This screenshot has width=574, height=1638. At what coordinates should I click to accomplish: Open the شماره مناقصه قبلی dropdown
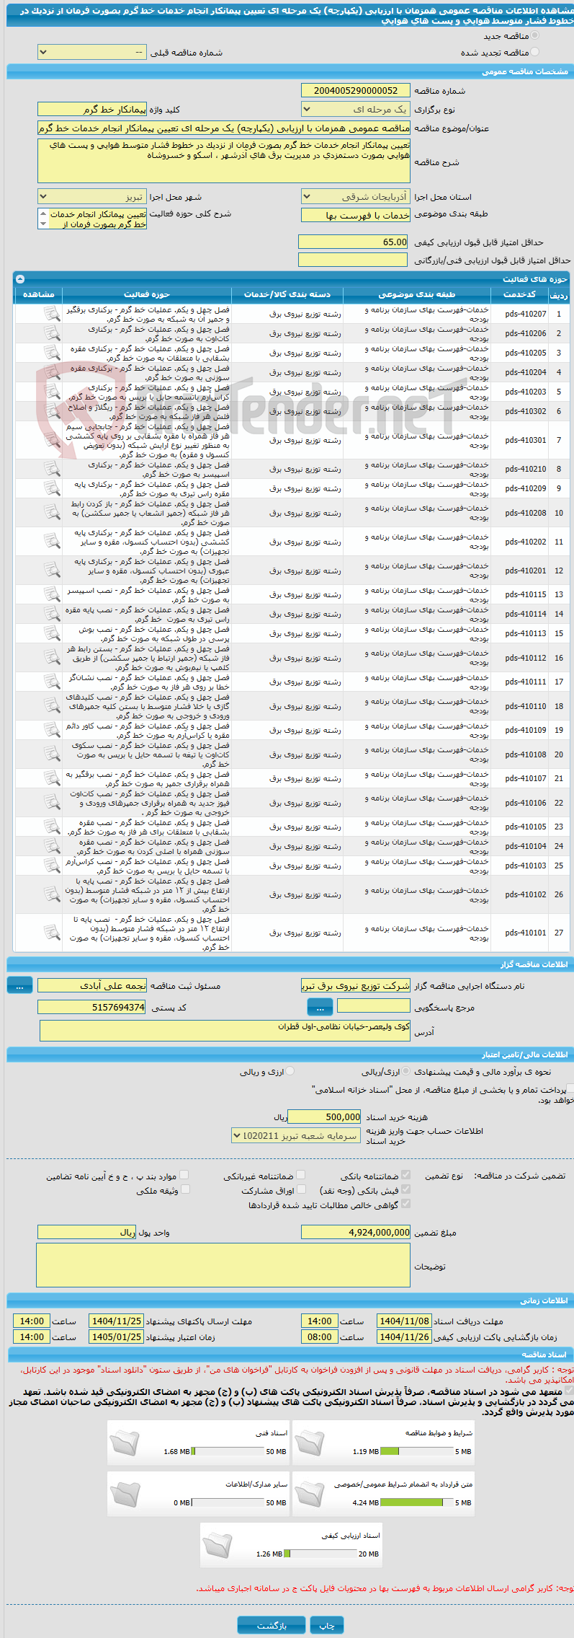[x=91, y=53]
